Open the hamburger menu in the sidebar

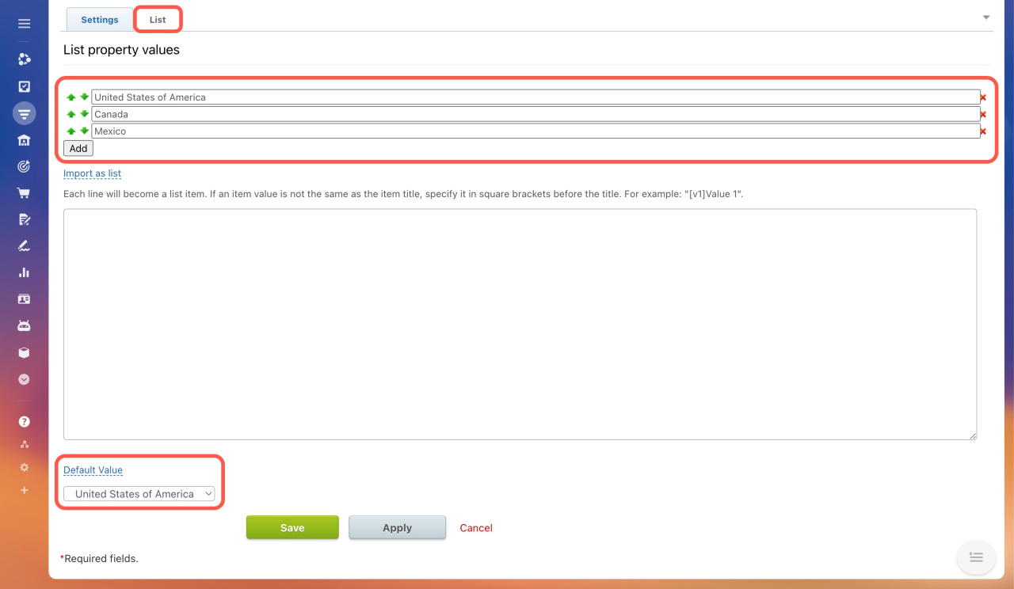click(24, 24)
